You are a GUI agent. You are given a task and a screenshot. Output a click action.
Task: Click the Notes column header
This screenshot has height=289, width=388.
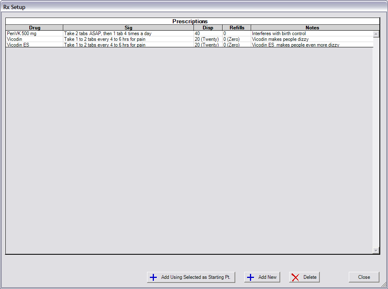[x=312, y=28]
